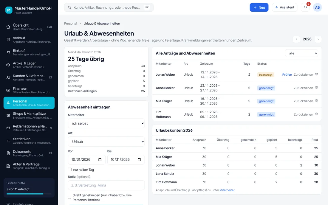Viewport: 328px width, 205px height.
Task: Click the Übersicht home icon
Action: pos(8,27)
